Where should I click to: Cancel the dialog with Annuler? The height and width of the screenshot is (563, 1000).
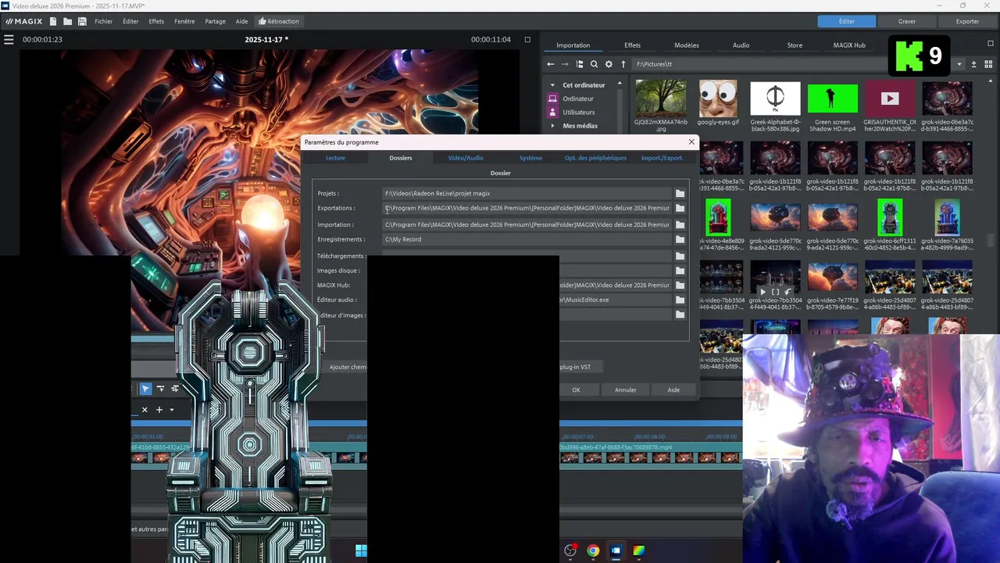[625, 389]
